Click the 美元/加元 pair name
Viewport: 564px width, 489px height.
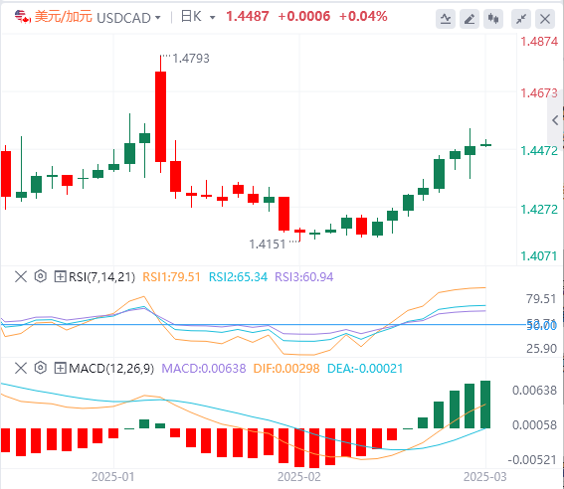(64, 17)
